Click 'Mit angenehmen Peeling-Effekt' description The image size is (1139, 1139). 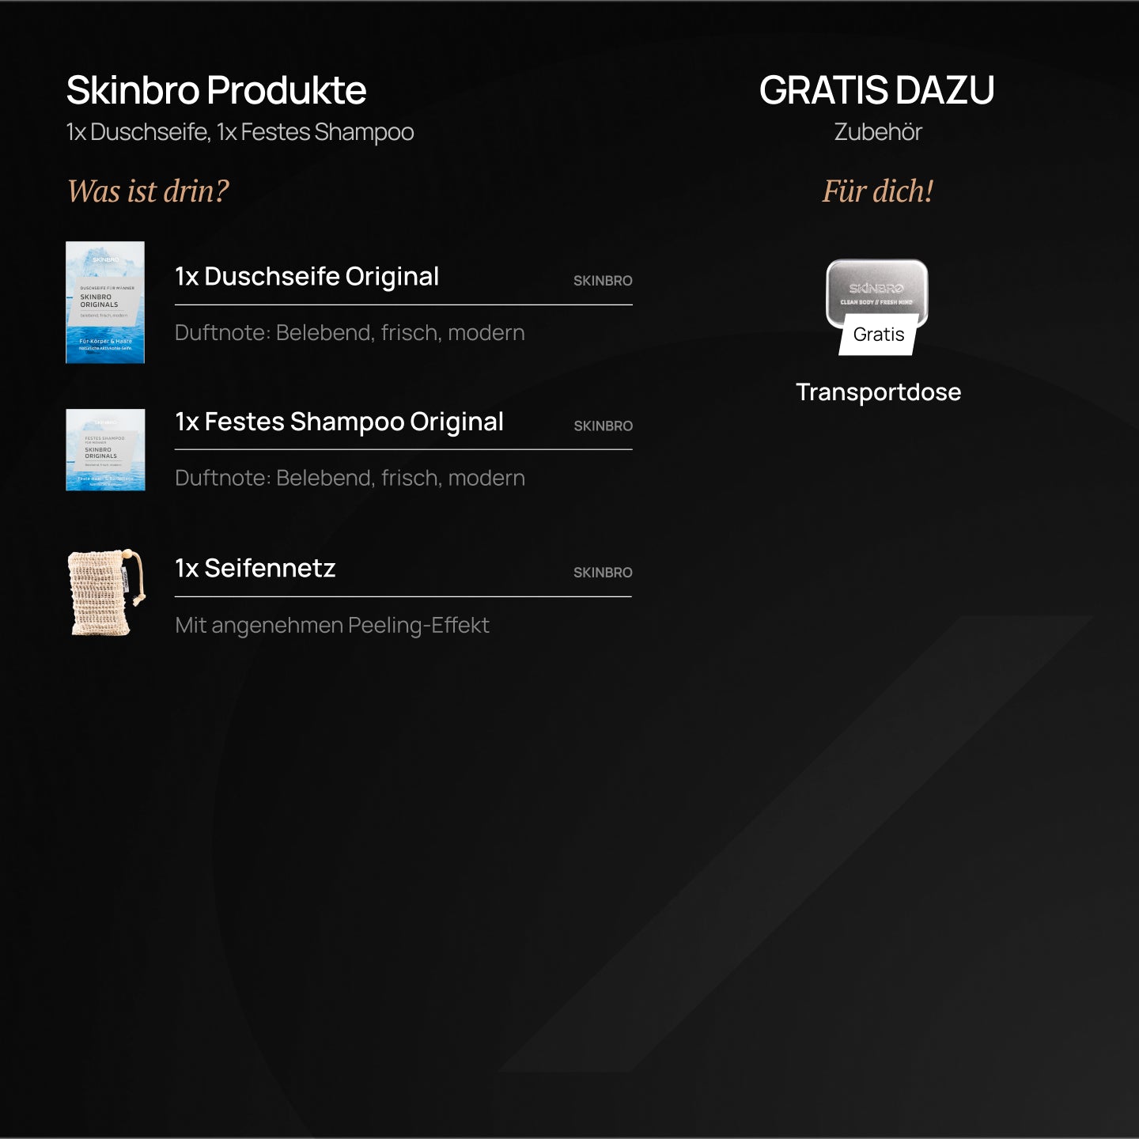[332, 626]
